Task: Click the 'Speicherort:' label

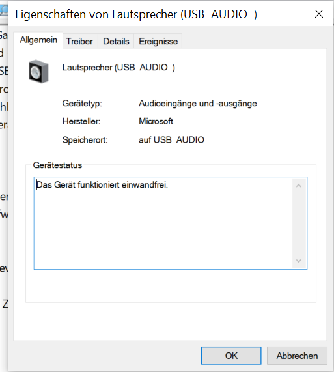Action: (85, 140)
